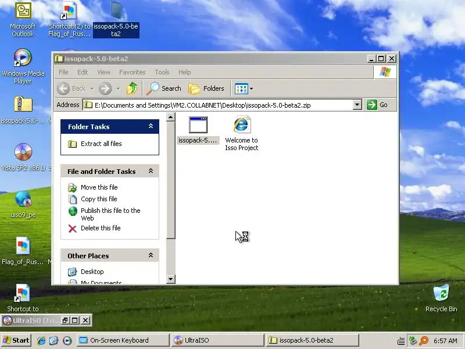Click Move this file link
The height and width of the screenshot is (349, 465).
(99, 187)
